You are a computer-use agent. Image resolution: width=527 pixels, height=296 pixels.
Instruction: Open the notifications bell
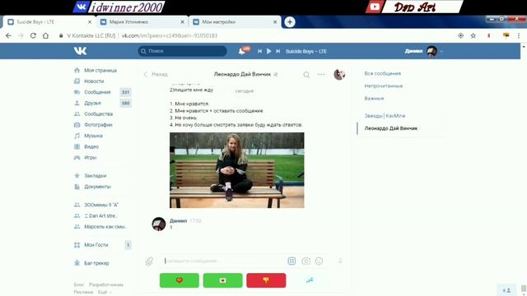pyautogui.click(x=241, y=51)
